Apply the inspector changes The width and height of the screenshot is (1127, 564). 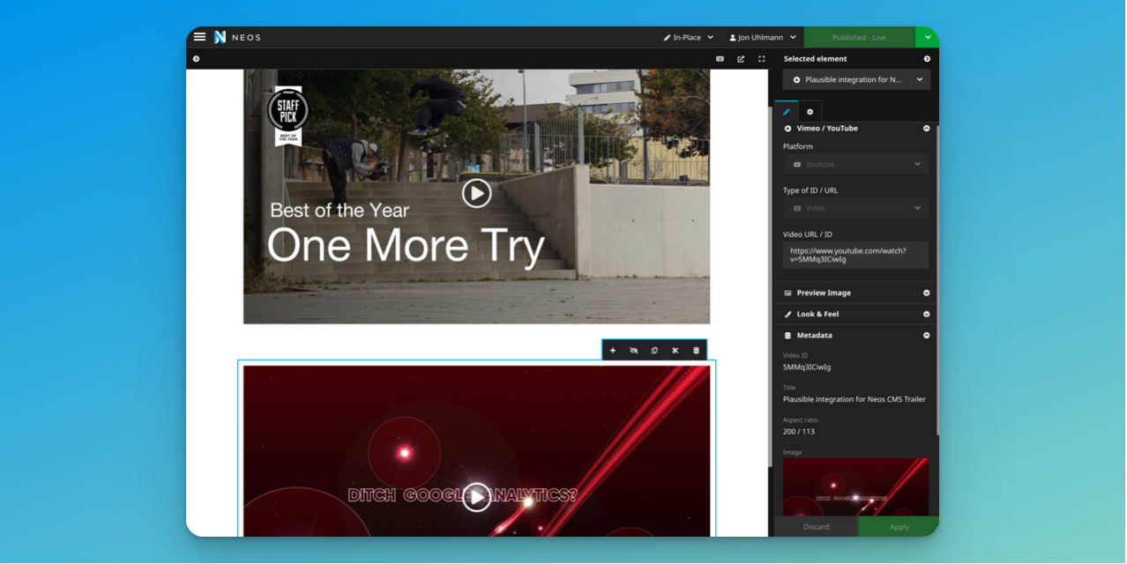tap(899, 527)
